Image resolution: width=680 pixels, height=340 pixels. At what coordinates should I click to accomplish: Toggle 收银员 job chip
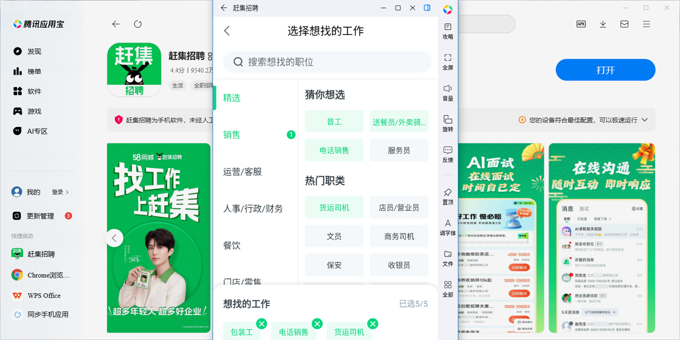click(x=399, y=265)
